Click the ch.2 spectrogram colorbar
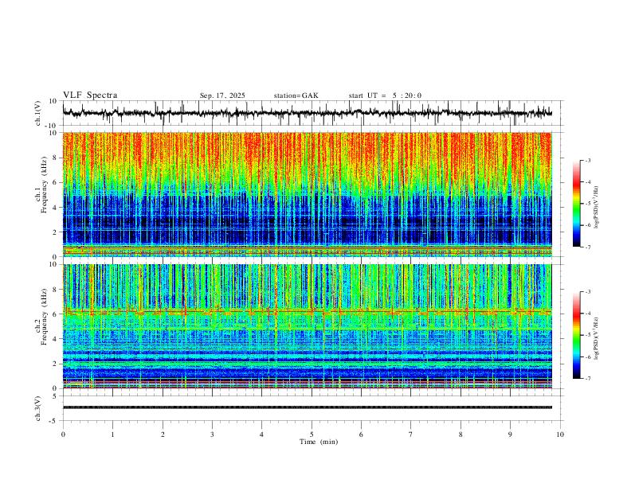The height and width of the screenshot is (487, 631). [x=576, y=335]
